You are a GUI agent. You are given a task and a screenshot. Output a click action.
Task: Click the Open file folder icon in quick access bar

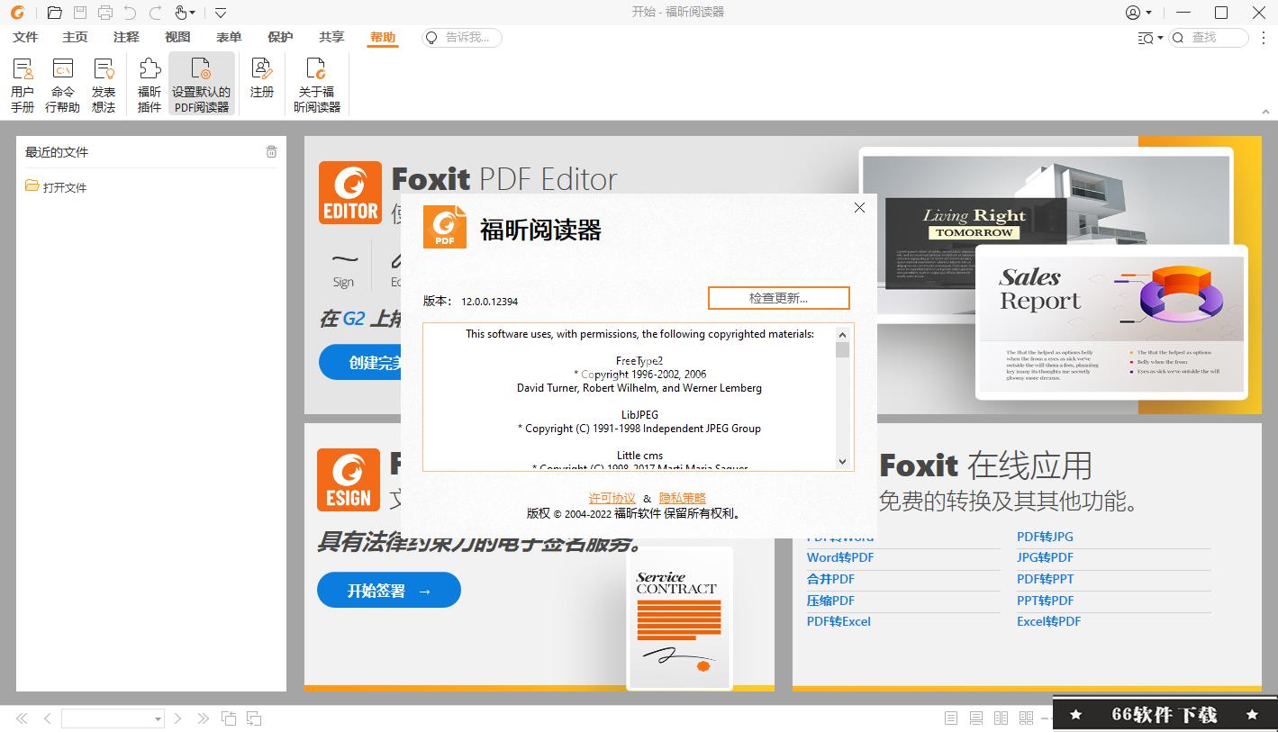coord(55,13)
